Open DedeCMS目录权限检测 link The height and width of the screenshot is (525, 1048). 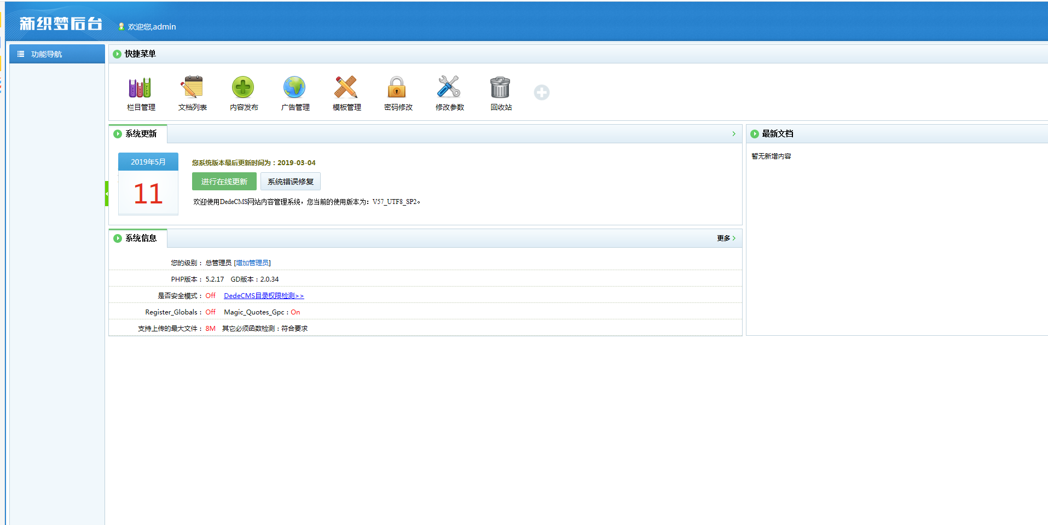[263, 296]
